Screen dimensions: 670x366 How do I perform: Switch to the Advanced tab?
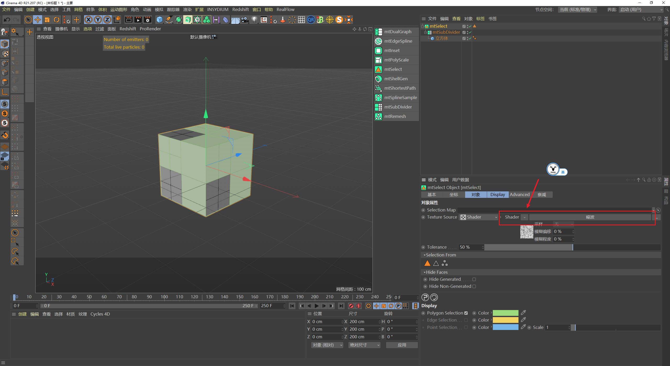[520, 195]
